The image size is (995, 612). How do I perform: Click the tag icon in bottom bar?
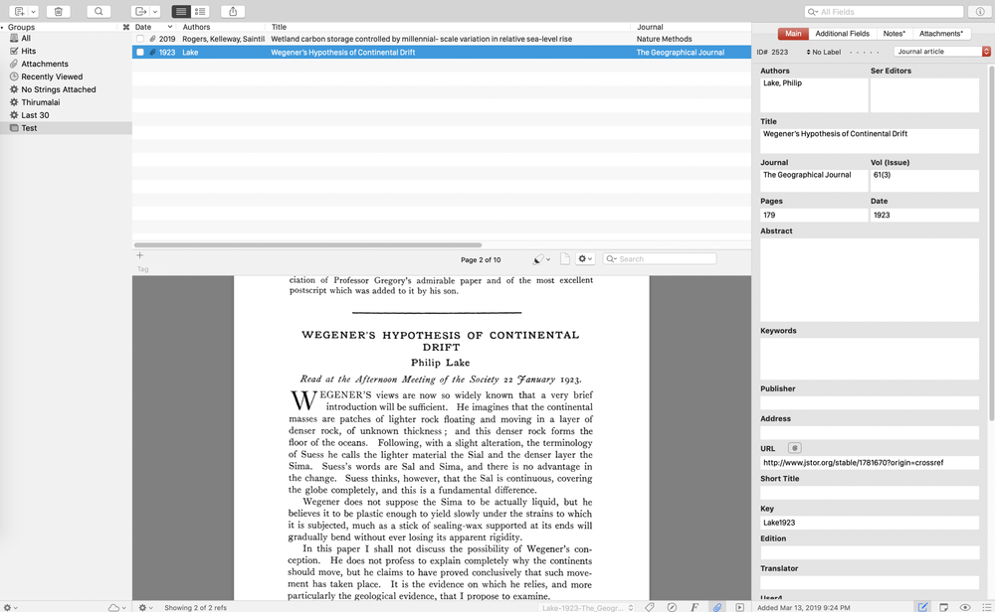tap(649, 607)
